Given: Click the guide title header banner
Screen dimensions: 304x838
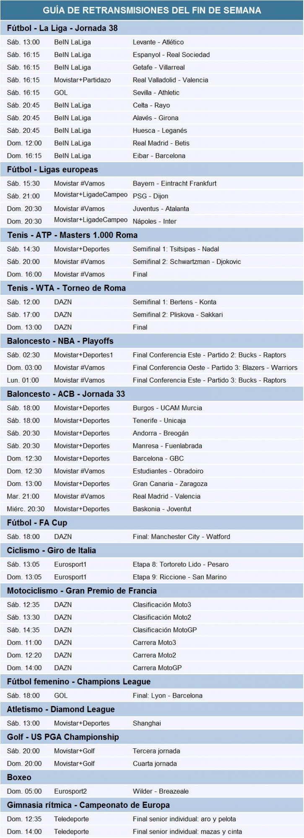Looking at the screenshot, I should click(152, 10).
